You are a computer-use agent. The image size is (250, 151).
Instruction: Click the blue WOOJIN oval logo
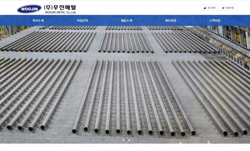click(x=29, y=9)
